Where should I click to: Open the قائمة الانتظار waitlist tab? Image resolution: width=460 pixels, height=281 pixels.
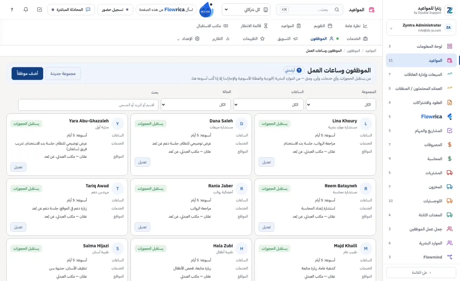click(x=254, y=26)
